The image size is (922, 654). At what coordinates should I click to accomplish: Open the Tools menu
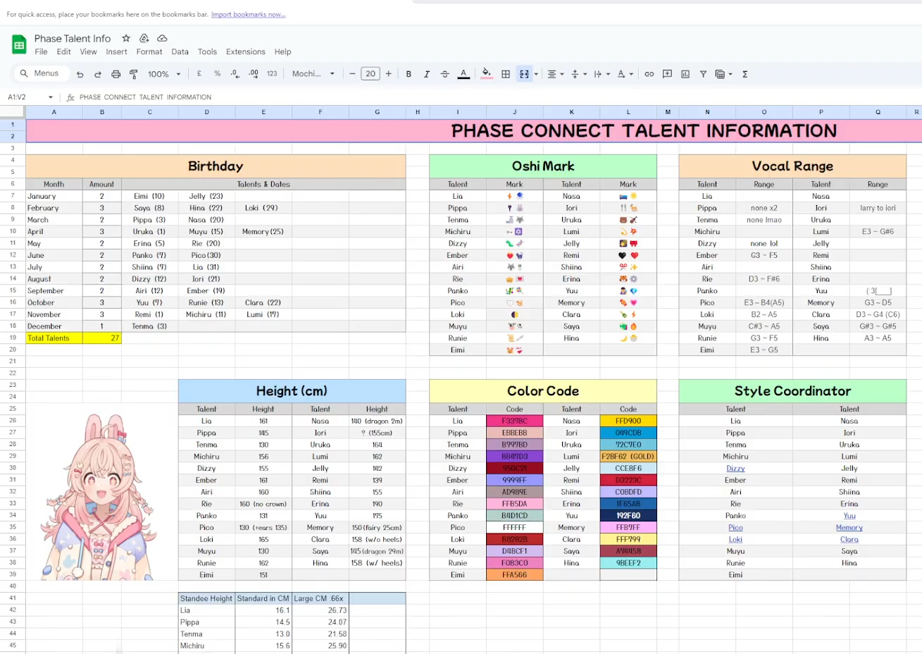click(207, 51)
